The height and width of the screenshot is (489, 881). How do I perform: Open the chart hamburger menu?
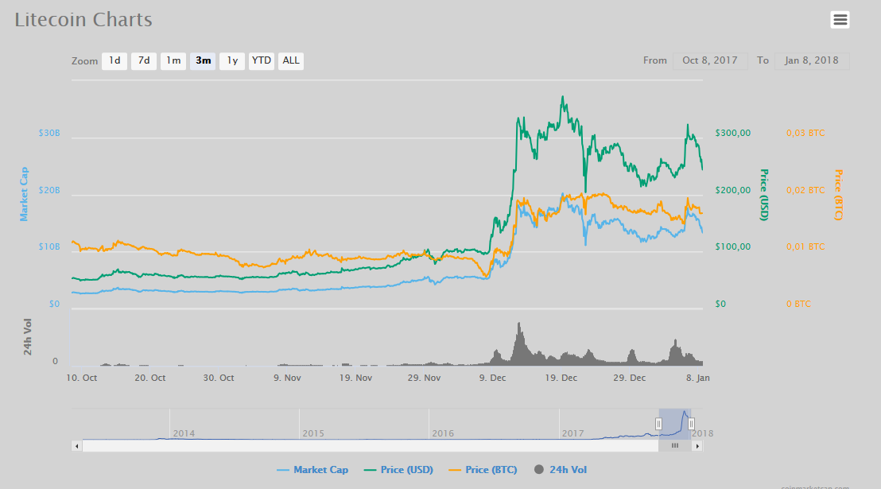(840, 20)
